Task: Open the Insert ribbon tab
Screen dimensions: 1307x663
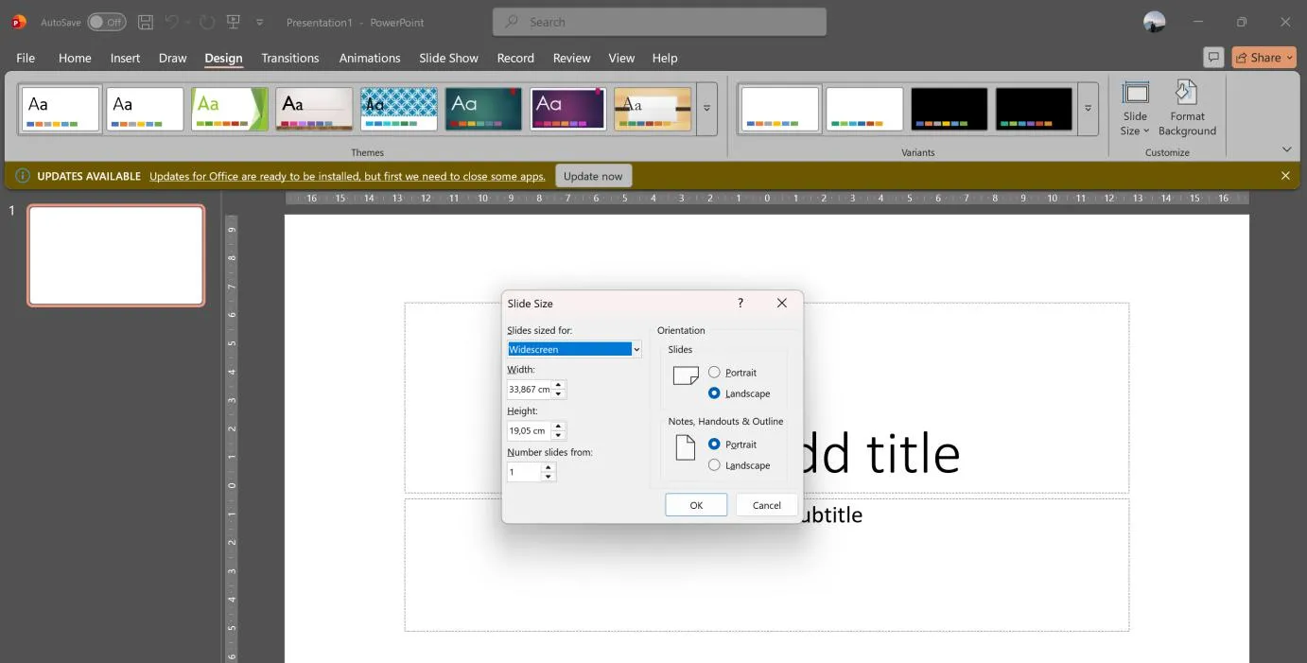Action: point(125,58)
